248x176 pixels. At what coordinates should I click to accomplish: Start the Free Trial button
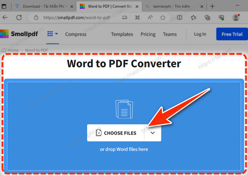(x=232, y=34)
